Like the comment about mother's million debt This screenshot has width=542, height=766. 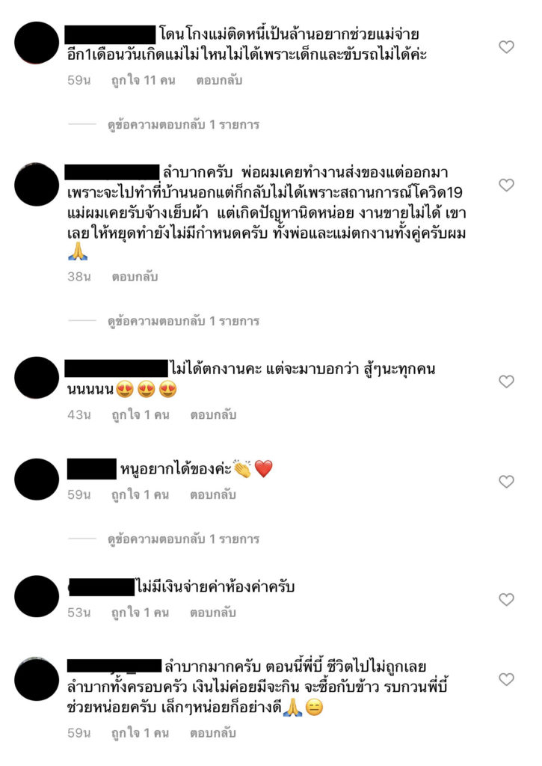(x=506, y=47)
